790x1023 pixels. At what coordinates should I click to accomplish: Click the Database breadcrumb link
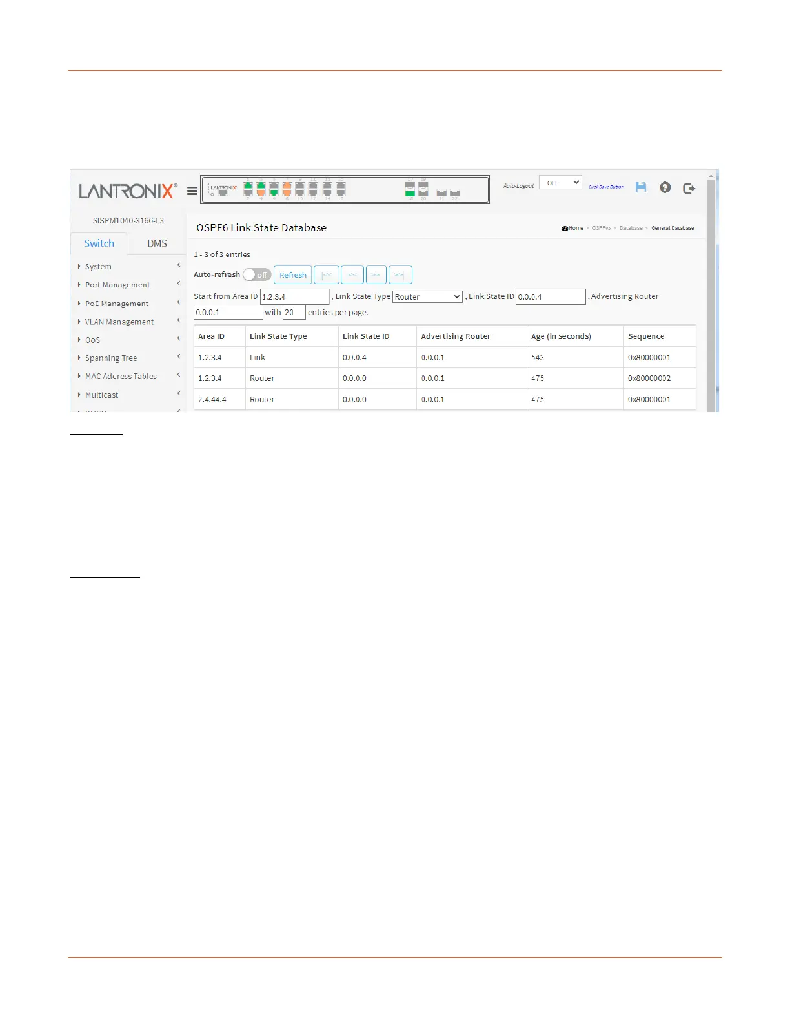631,228
